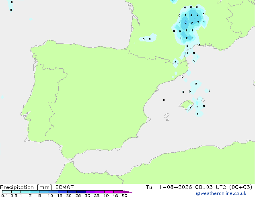Click the Tu 11-08-2026 date label
Screen dimensions: 255x197
click(x=169, y=187)
